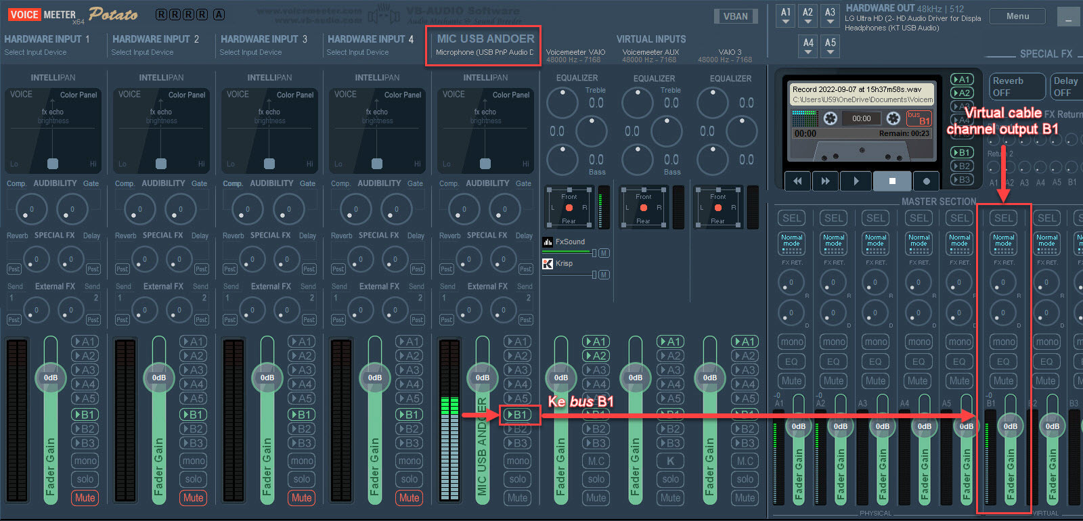Toggle recorder A1 output routing

[962, 79]
